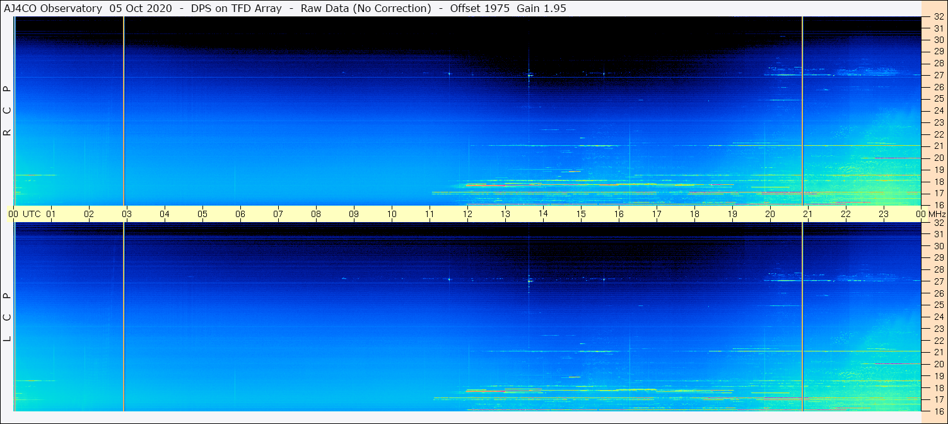Select the 29 MHz tick in LCP panel
The image size is (948, 424).
[938, 258]
